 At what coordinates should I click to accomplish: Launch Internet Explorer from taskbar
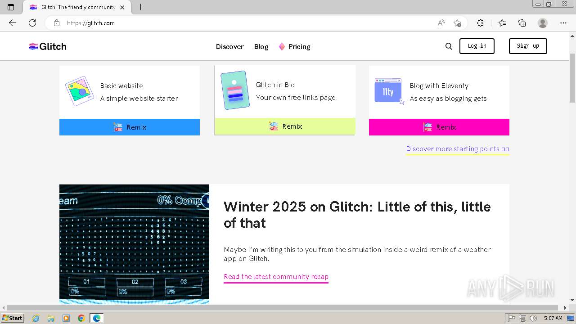pyautogui.click(x=36, y=318)
